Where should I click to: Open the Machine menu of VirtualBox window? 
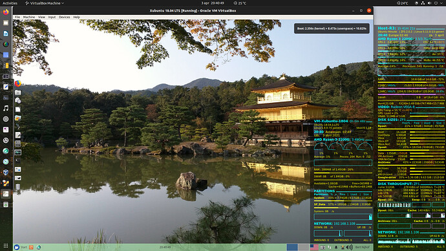click(x=29, y=17)
